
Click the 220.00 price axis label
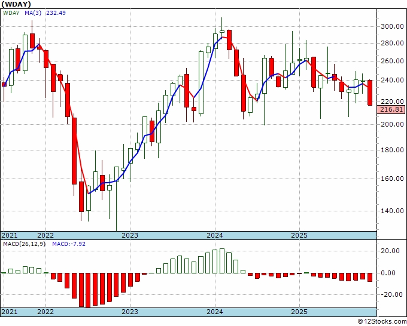tap(392, 102)
